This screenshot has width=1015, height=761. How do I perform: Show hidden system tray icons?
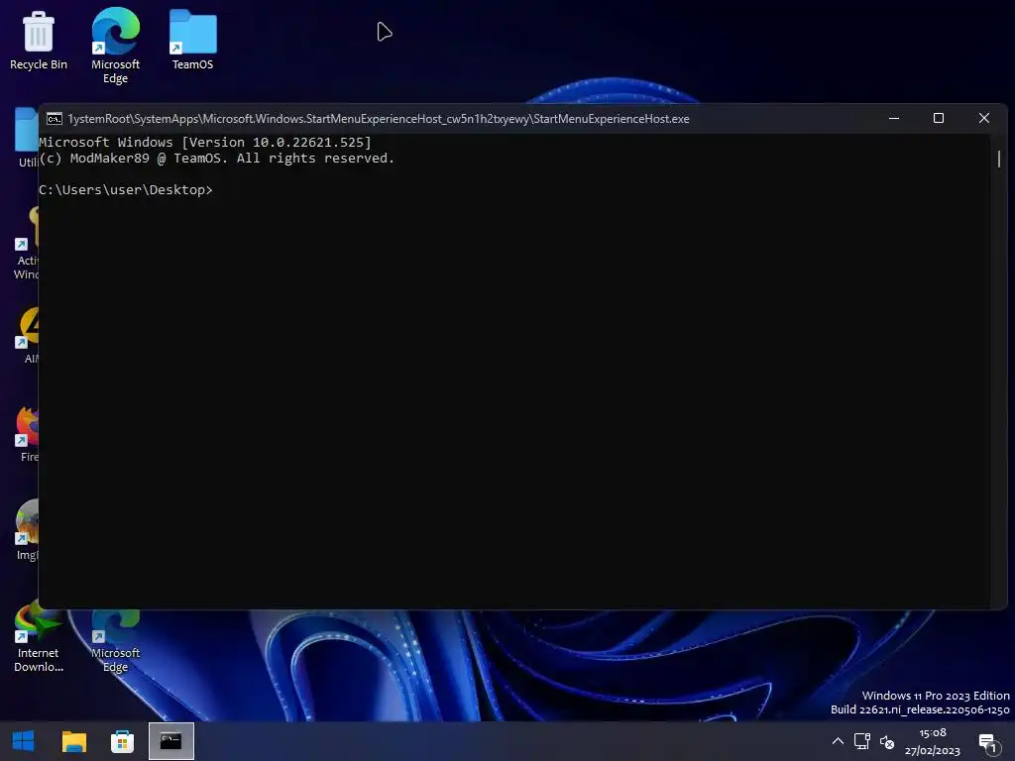(838, 741)
